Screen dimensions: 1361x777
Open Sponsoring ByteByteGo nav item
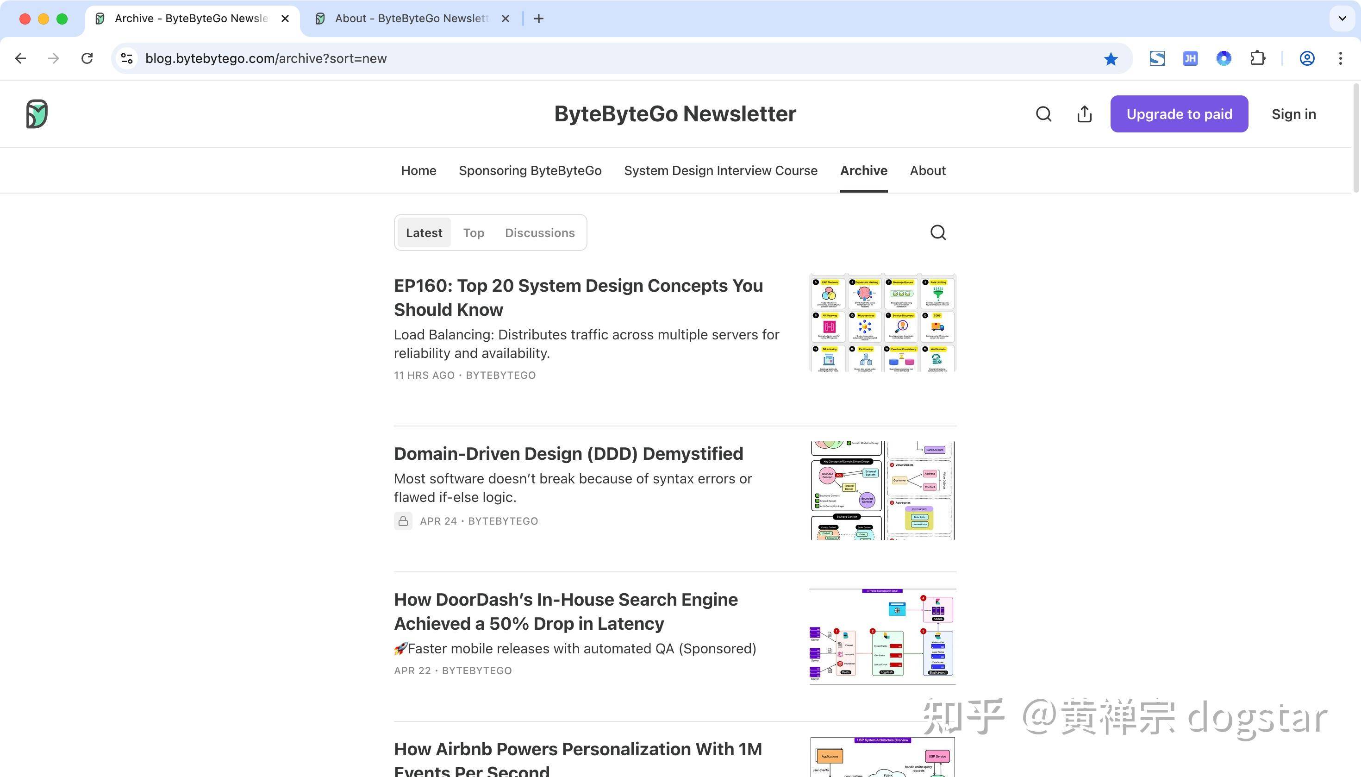(530, 171)
